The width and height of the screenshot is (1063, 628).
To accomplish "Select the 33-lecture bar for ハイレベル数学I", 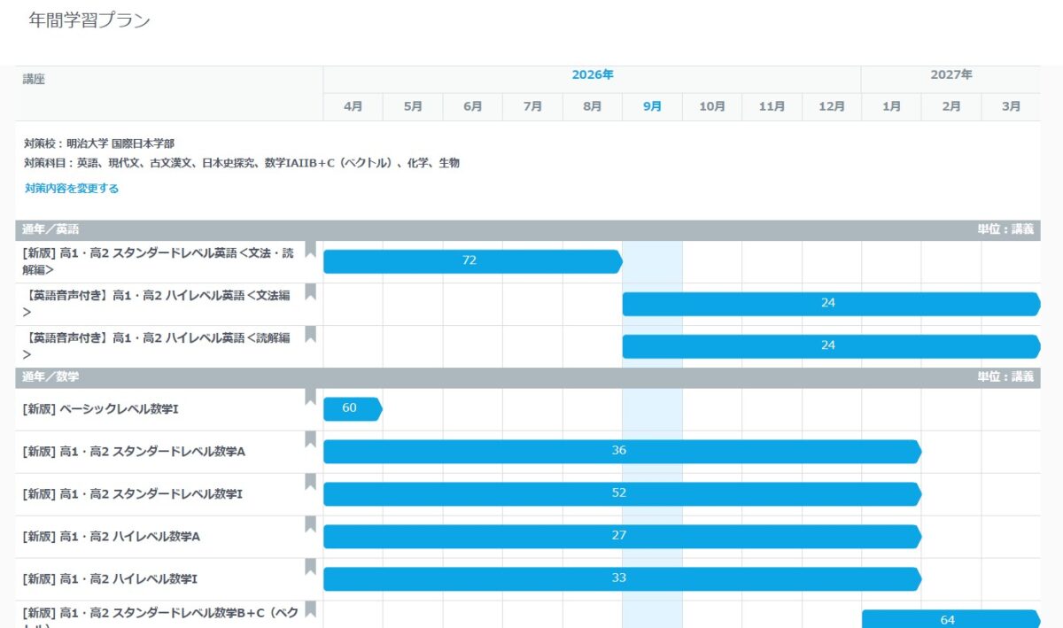I will (x=622, y=579).
